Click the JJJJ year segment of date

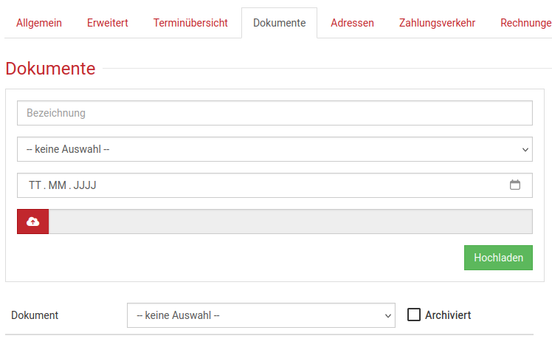click(85, 185)
